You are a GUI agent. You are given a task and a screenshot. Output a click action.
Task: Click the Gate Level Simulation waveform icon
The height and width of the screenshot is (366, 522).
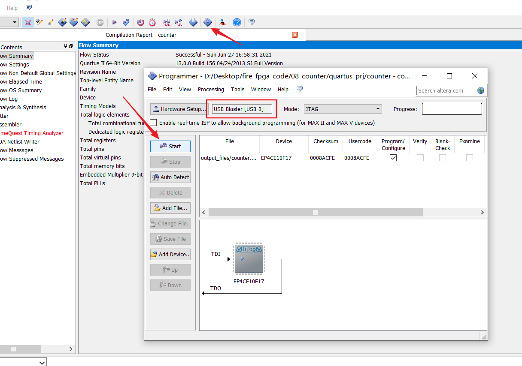click(179, 22)
